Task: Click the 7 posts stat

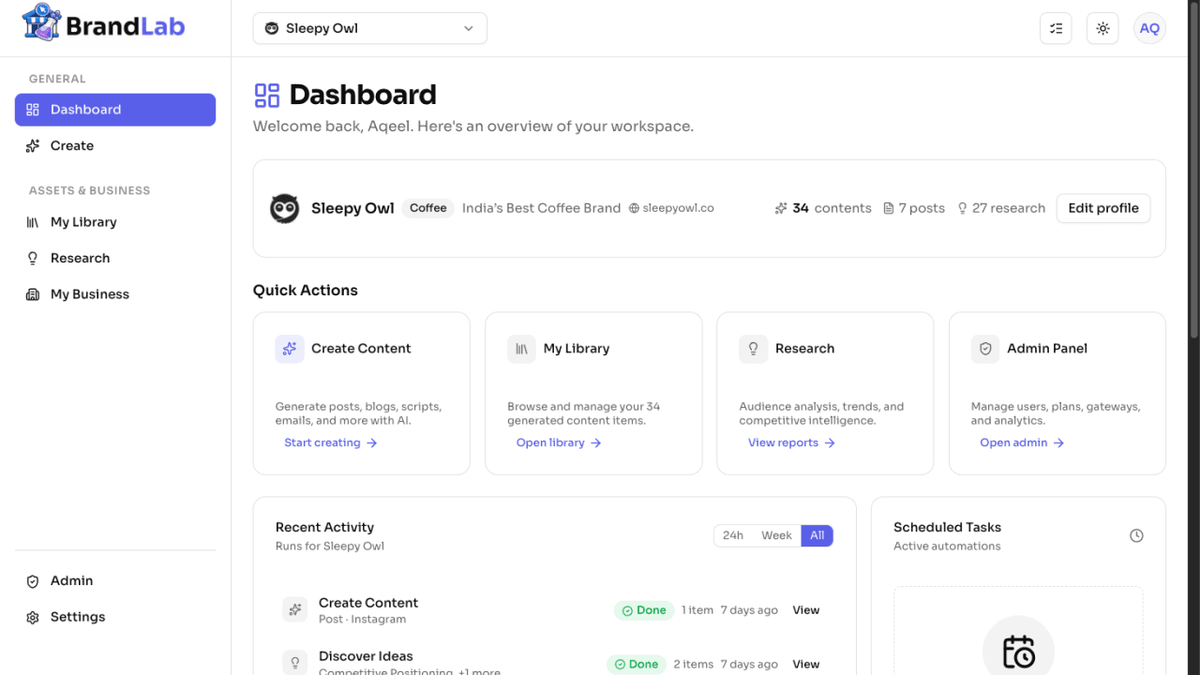Action: pyautogui.click(x=914, y=208)
